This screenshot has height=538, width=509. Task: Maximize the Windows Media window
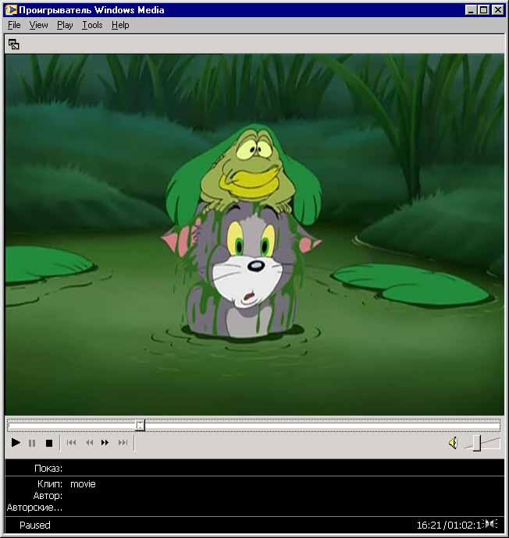483,10
